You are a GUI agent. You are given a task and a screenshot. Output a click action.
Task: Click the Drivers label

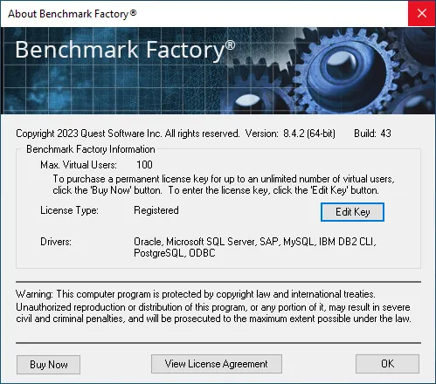(56, 242)
